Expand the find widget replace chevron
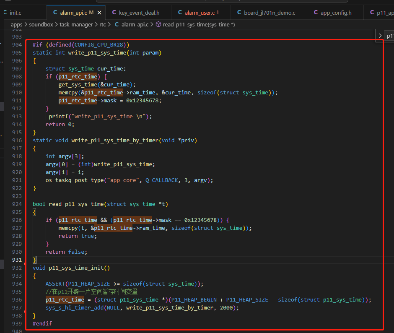394x333 pixels. coord(380,36)
